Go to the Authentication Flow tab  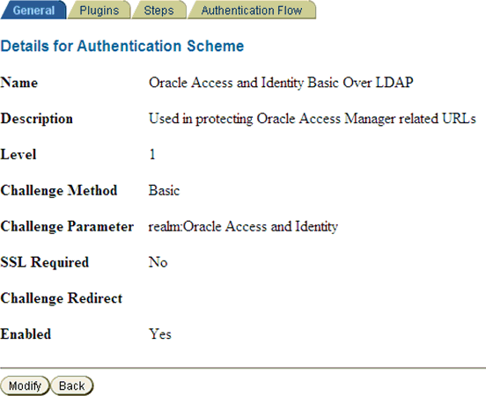252,11
